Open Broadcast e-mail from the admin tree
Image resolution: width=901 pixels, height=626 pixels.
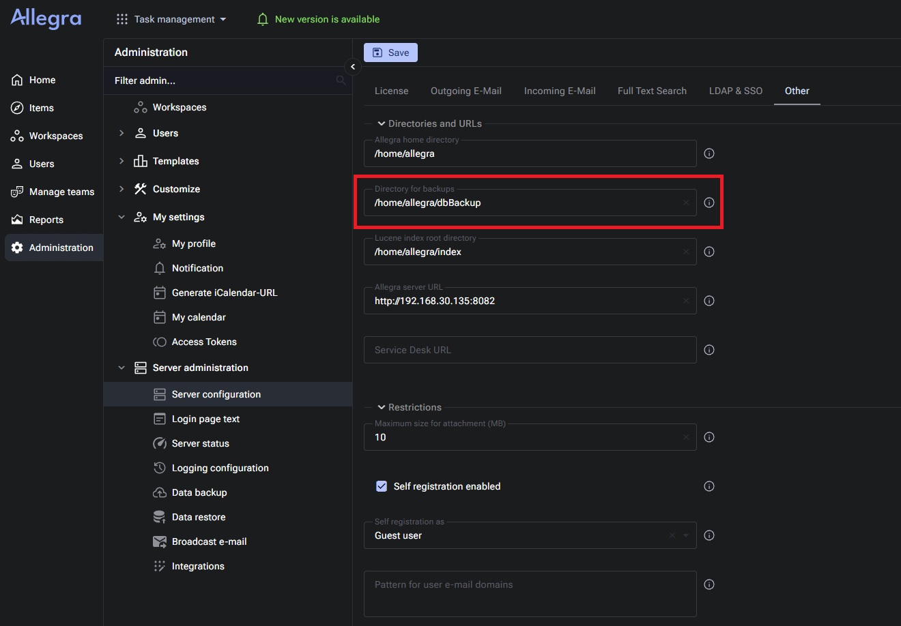point(209,541)
